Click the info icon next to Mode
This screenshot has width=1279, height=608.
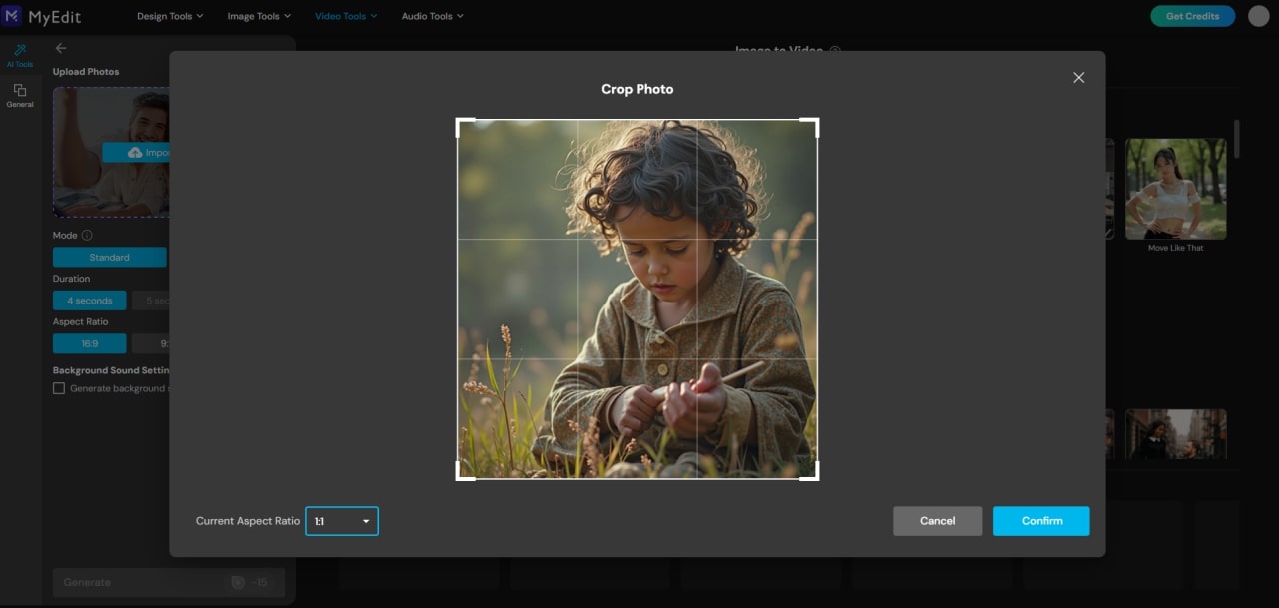tap(89, 235)
